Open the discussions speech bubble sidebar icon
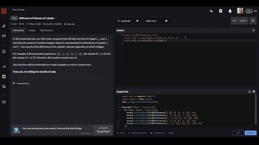259x145 pixels. click(x=4, y=87)
